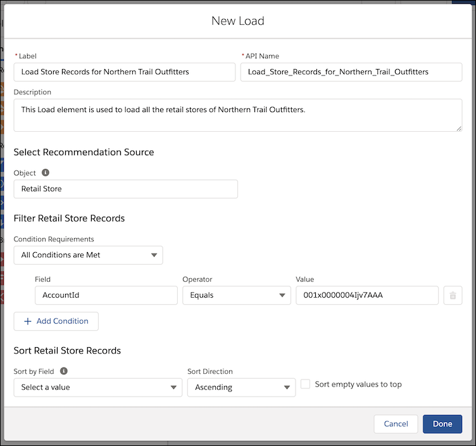The height and width of the screenshot is (446, 476).
Task: Click the Filter Retail Store Records heading
Action: (69, 218)
